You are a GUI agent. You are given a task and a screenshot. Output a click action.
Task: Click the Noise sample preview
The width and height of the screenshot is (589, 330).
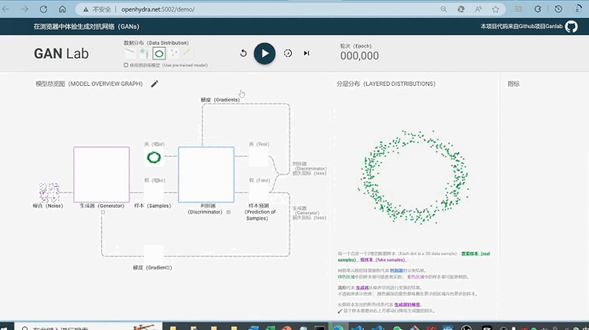tap(49, 192)
